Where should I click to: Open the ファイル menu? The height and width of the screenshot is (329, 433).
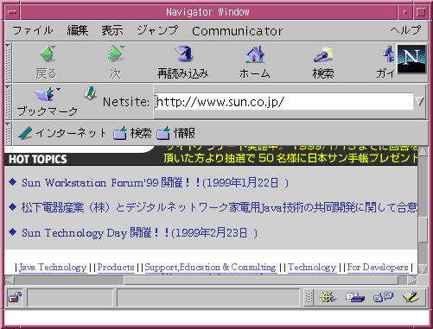coord(33,30)
